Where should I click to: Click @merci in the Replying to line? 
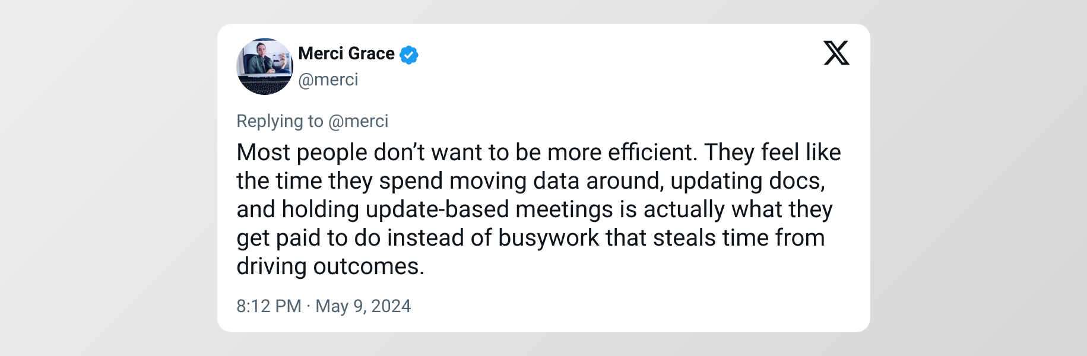coord(358,121)
